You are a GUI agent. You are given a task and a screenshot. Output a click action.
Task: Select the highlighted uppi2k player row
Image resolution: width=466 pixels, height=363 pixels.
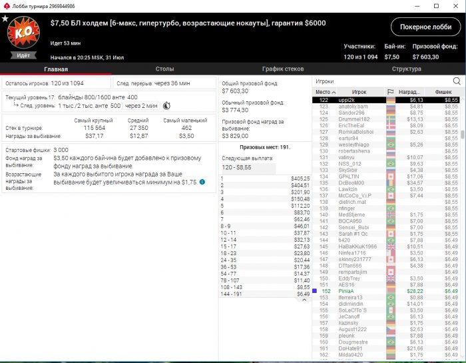[x=385, y=100]
